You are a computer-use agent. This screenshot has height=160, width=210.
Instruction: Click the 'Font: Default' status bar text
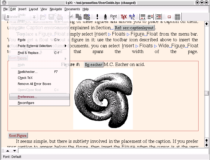pos(12,157)
